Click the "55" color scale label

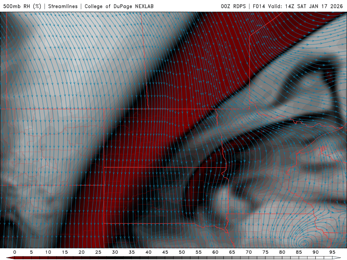(x=199, y=252)
